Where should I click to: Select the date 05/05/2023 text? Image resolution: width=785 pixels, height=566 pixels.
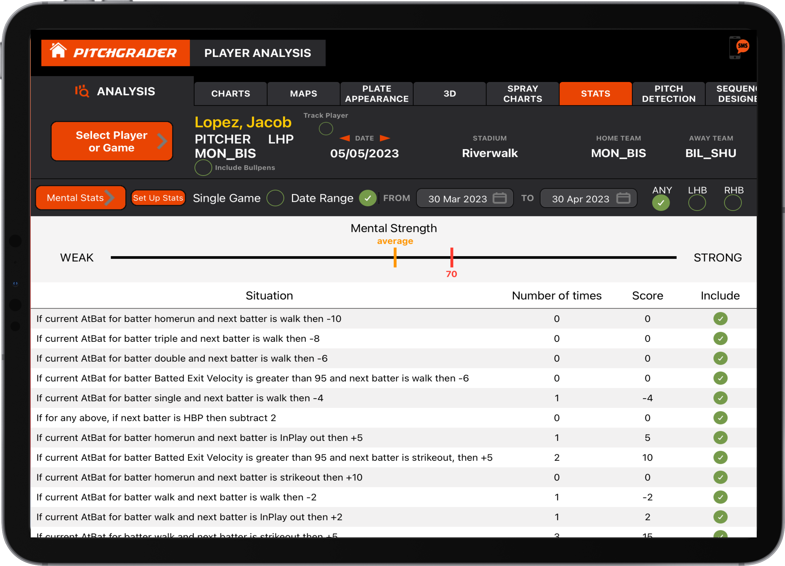tap(364, 153)
